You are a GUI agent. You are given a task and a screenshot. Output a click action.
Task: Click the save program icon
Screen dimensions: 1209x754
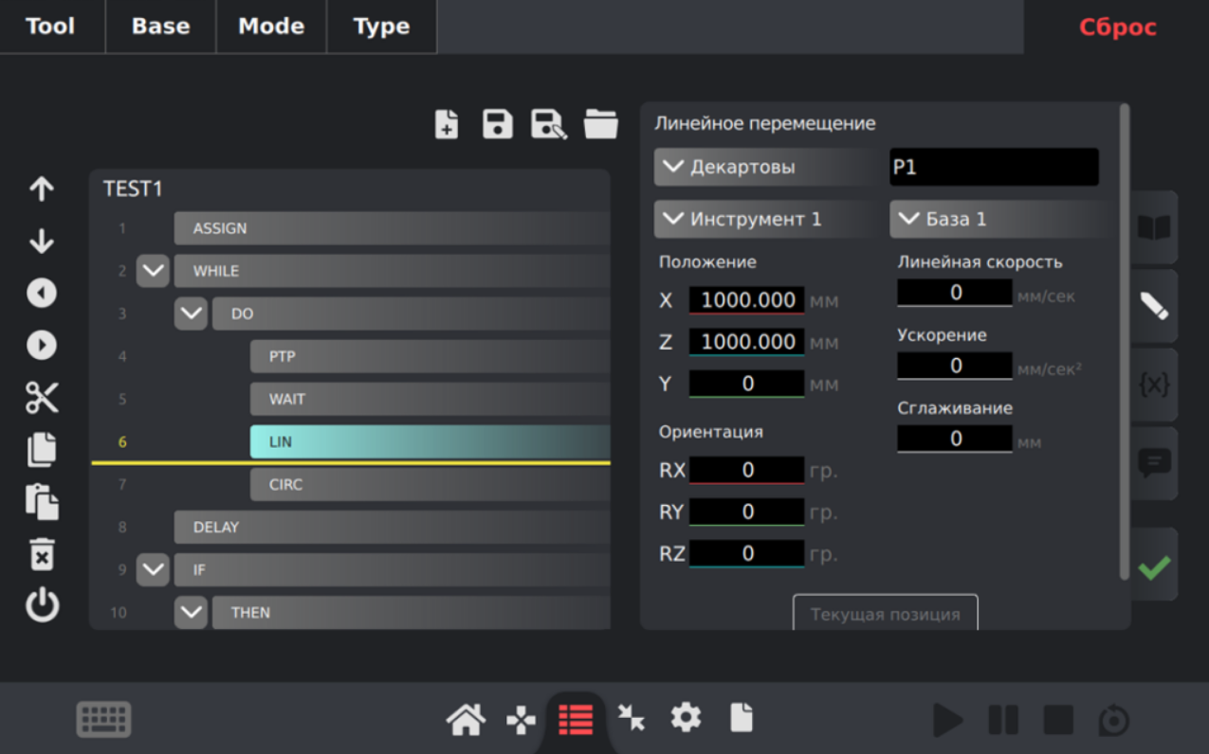click(x=498, y=124)
